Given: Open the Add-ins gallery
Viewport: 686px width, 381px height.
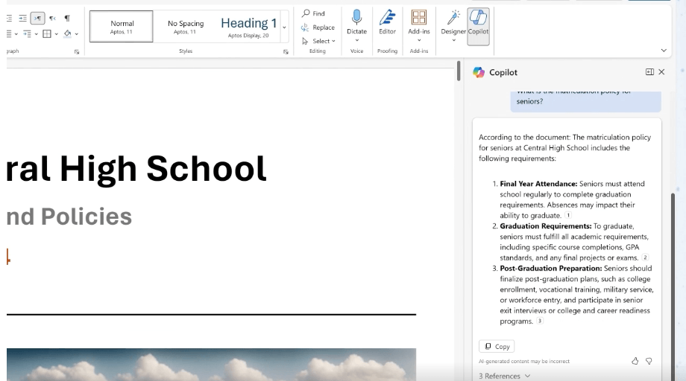Looking at the screenshot, I should pyautogui.click(x=418, y=22).
